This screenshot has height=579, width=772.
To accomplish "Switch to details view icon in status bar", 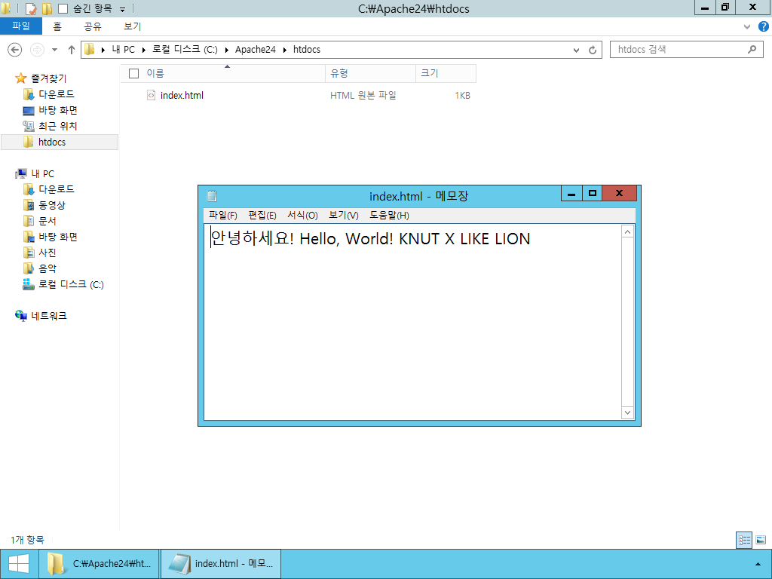I will point(744,540).
